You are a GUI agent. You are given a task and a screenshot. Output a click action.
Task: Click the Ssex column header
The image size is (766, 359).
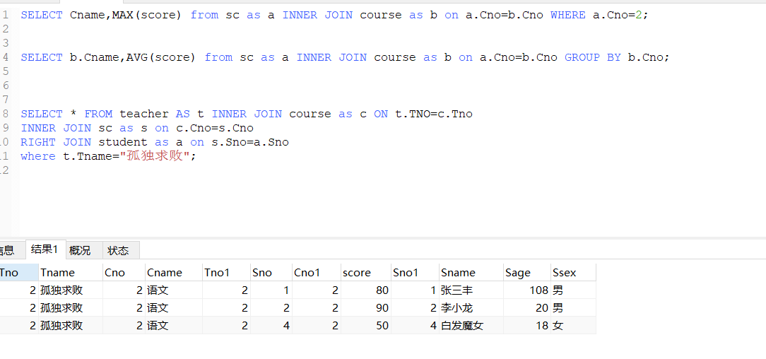(x=565, y=273)
